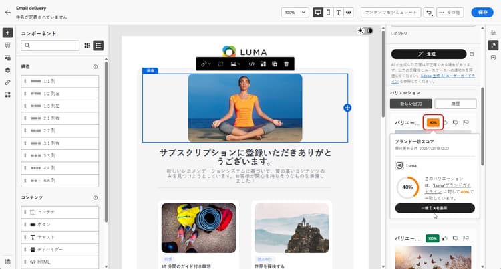The image size is (501, 269).
Task: Open the AI assistant sparkle icon in right rail
Action: [x=494, y=45]
